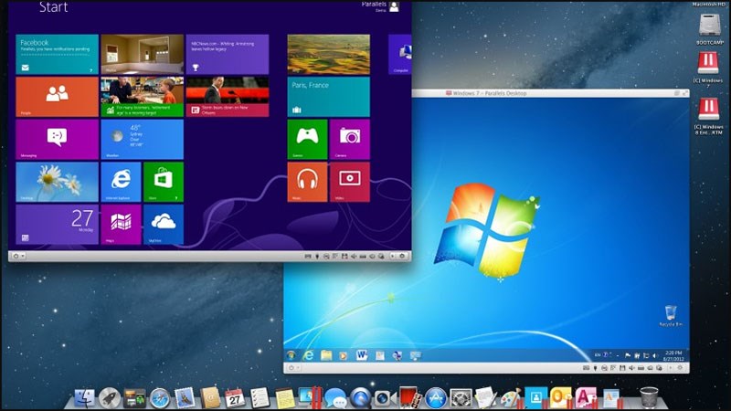Click volume speaker in Windows 7 system tray
The width and height of the screenshot is (731, 411).
tap(655, 355)
